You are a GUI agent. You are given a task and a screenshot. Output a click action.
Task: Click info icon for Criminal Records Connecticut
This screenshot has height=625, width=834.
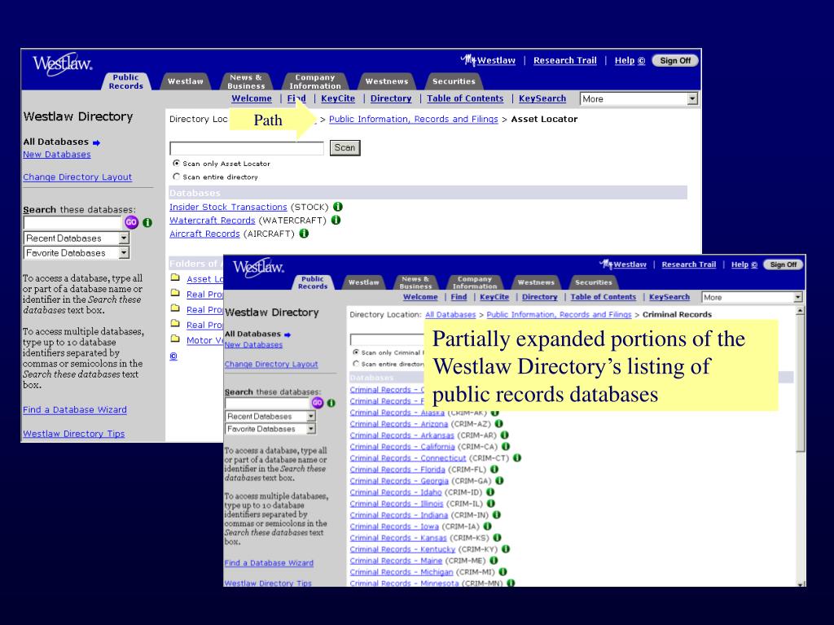point(517,457)
